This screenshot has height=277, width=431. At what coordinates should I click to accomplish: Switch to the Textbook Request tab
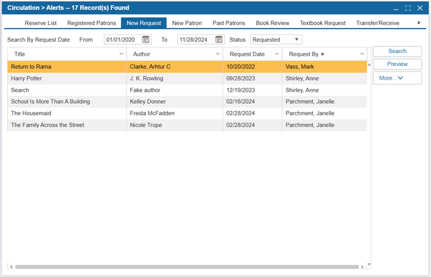pos(323,23)
